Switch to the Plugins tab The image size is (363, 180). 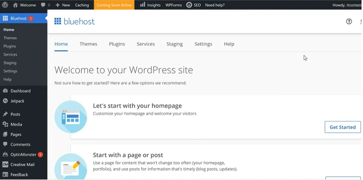point(117,44)
